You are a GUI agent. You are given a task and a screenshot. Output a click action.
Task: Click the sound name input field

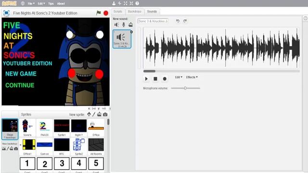click(x=153, y=21)
